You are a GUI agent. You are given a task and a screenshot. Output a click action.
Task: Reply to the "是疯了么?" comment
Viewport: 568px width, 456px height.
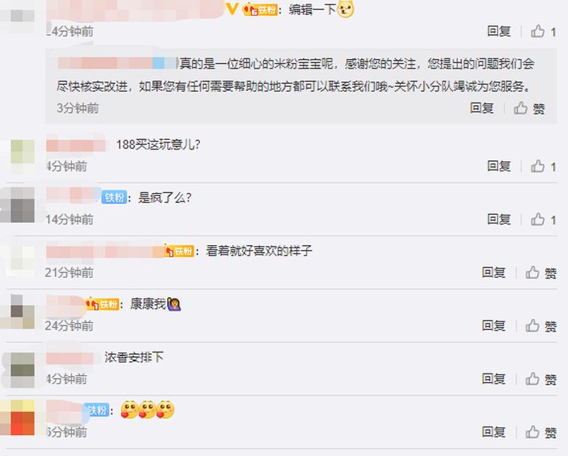[x=499, y=219]
